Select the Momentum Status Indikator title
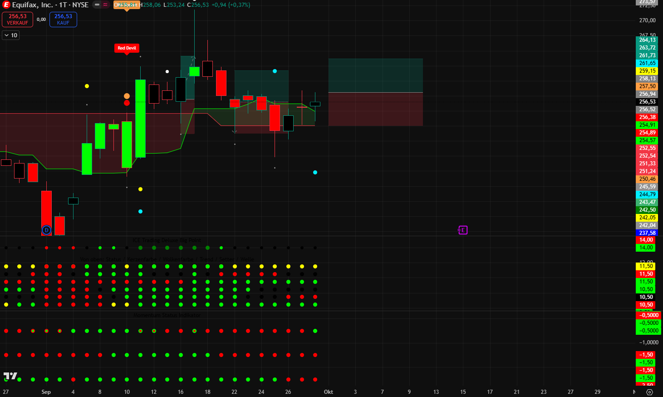 pyautogui.click(x=167, y=315)
